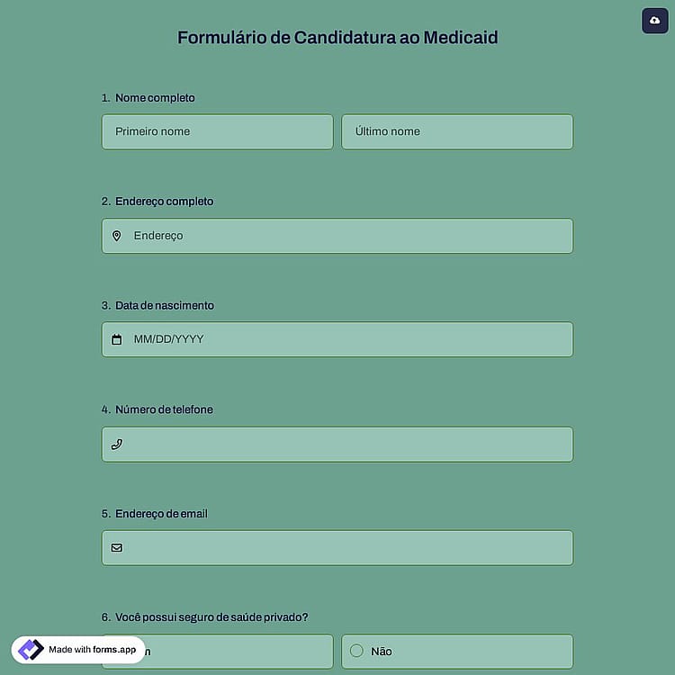
Task: Click the Você possui seguro de saúde privado question
Action: tap(211, 616)
